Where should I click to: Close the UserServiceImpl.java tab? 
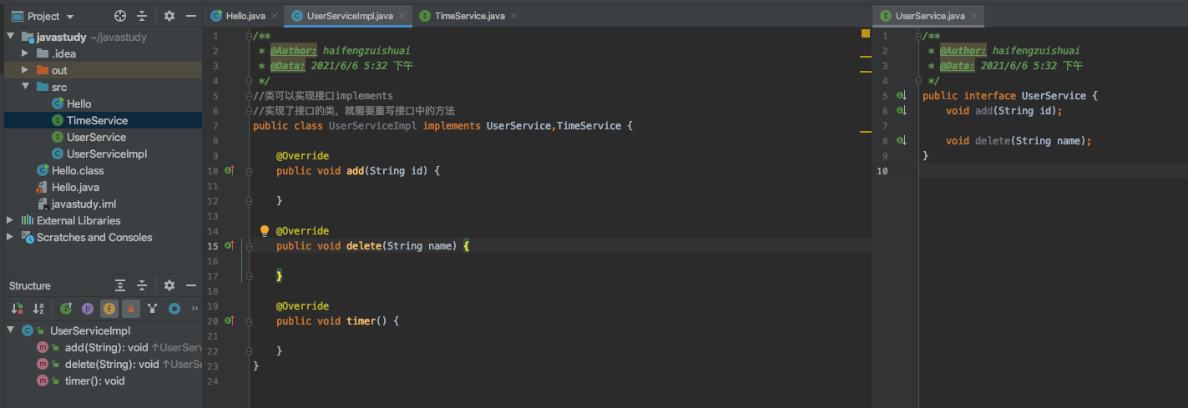(404, 16)
